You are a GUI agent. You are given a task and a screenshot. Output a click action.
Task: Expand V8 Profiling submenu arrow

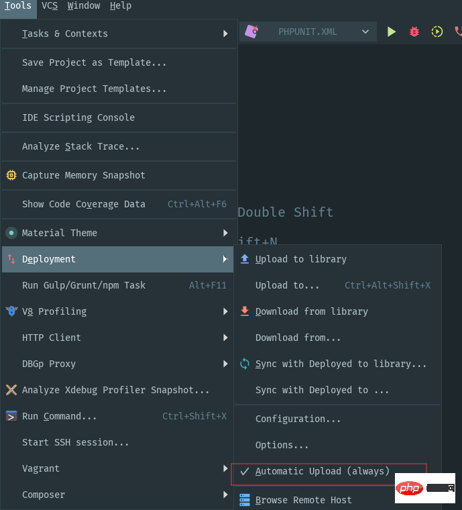coord(225,311)
